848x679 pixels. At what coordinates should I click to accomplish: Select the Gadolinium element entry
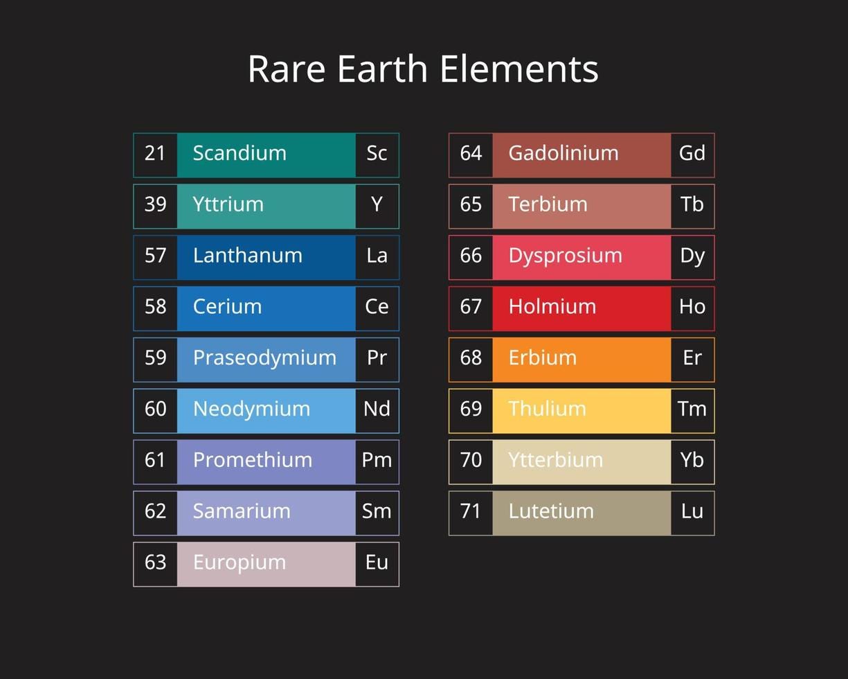[581, 155]
